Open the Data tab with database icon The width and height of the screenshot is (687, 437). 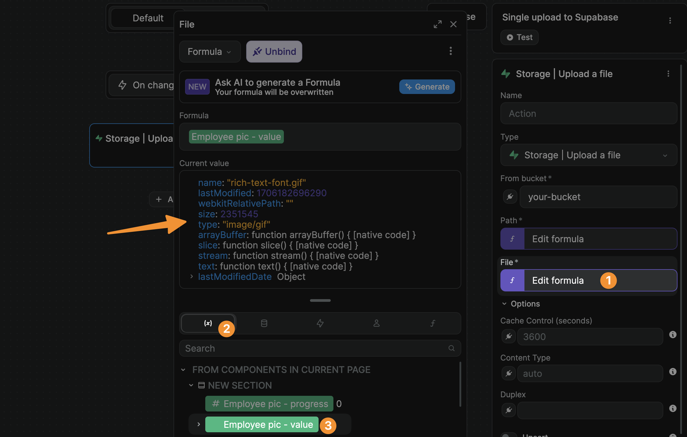pyautogui.click(x=264, y=323)
